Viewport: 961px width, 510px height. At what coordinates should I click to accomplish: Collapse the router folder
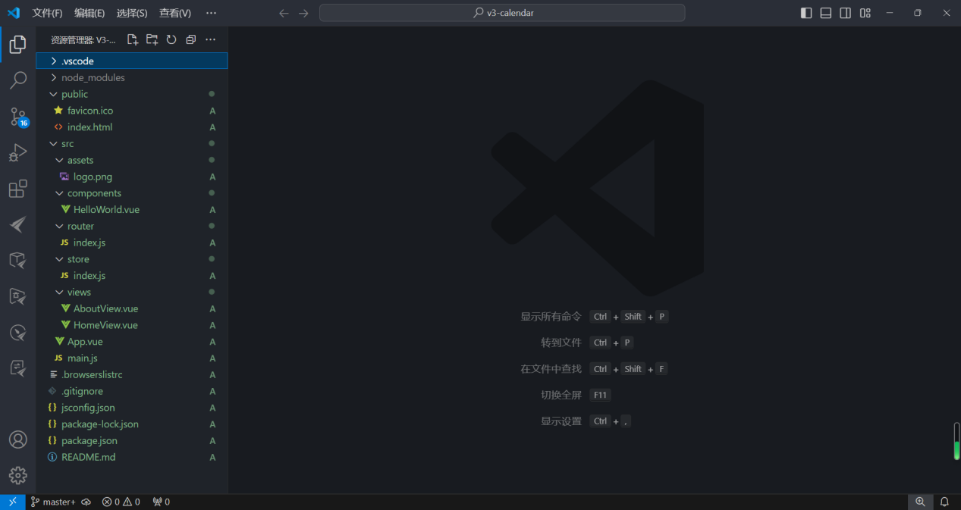132,226
